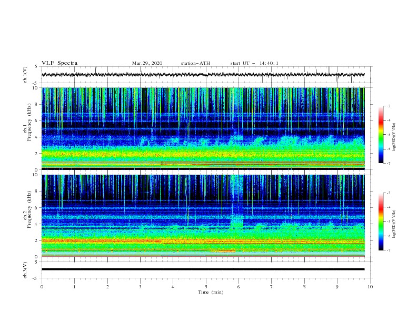
Task: Click the "station=ATH" header label
Action: 195,63
